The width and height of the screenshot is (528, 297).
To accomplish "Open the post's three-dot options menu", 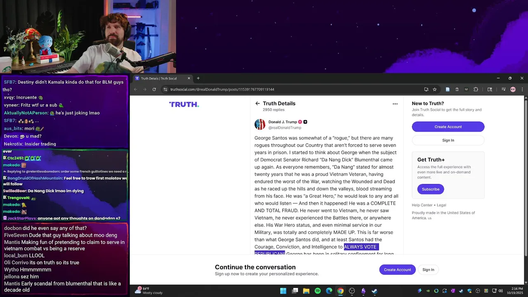I will coord(395,104).
